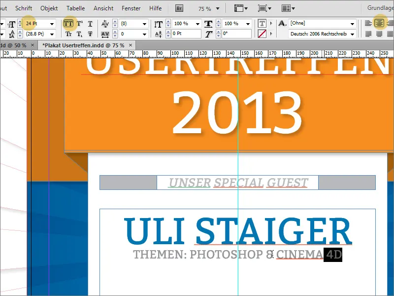Toggle Subscript text formatting
The width and height of the screenshot is (394, 296).
(x=79, y=34)
